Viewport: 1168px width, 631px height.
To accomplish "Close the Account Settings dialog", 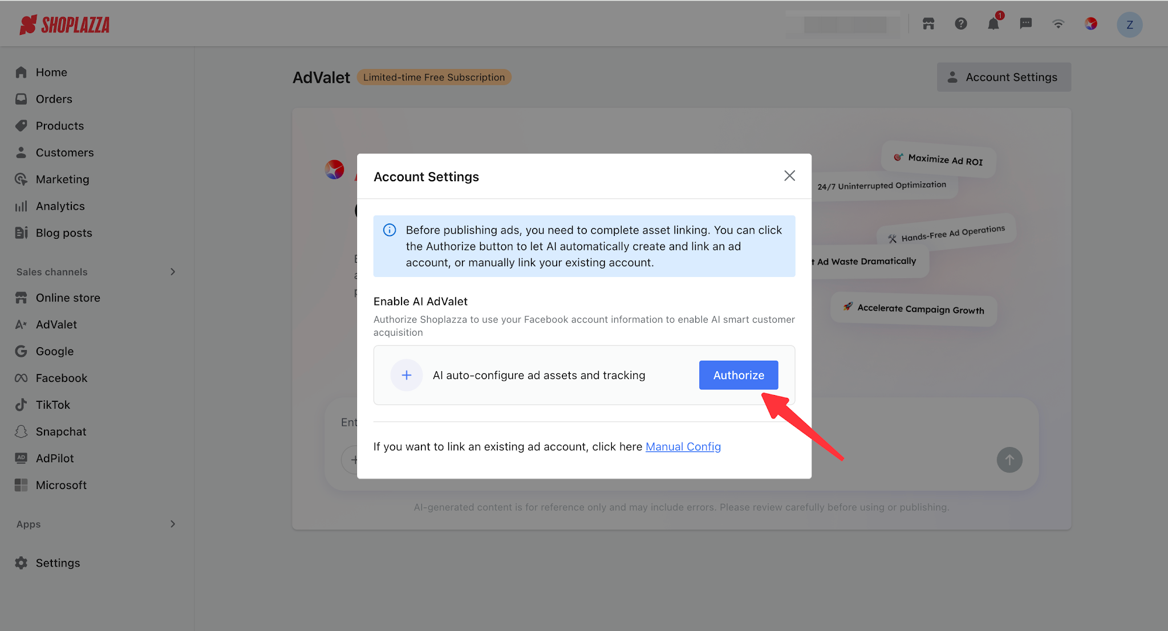I will [789, 176].
